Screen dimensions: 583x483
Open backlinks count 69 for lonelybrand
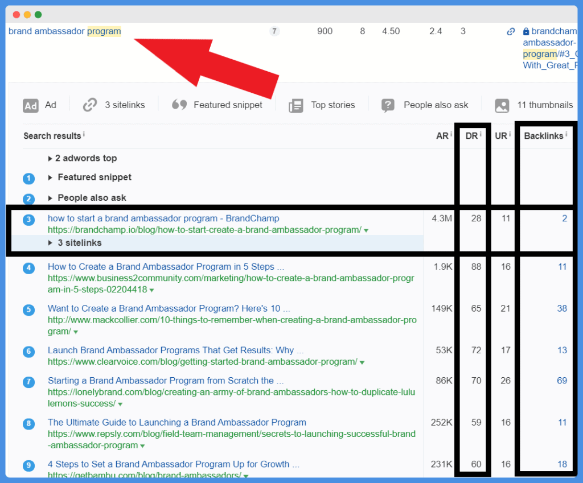pos(562,381)
